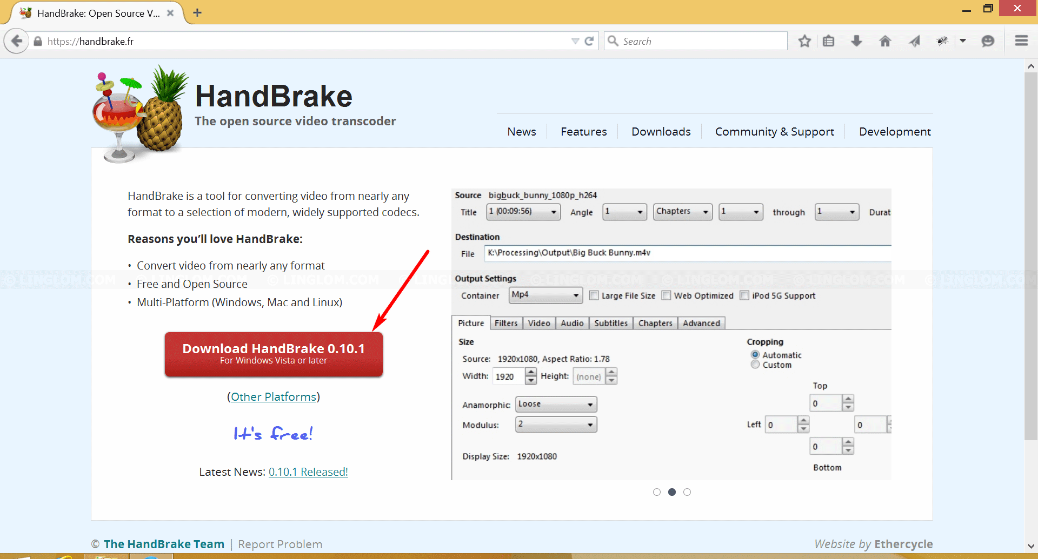The image size is (1038, 559).
Task: Select the first carousel dot
Action: click(x=657, y=492)
